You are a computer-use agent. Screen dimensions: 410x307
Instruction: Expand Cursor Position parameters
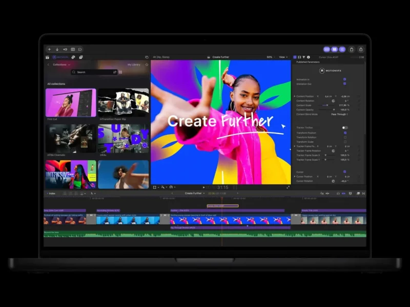pos(295,177)
